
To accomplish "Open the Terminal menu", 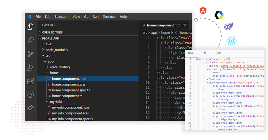I will point(109,17).
